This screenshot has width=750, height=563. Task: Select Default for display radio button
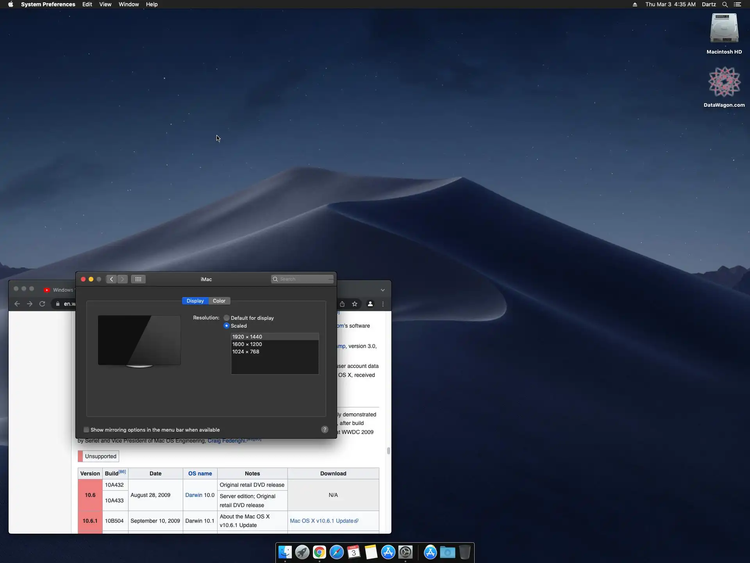click(227, 318)
